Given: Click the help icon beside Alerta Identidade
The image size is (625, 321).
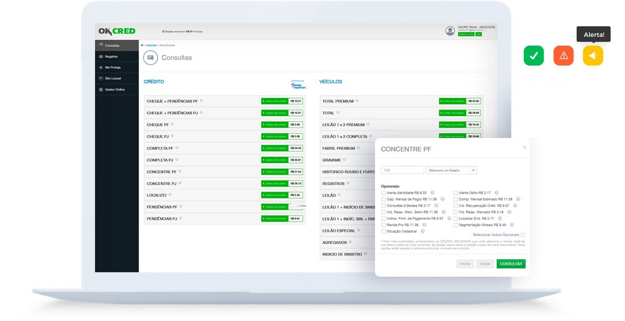Looking at the screenshot, I should click(x=432, y=193).
